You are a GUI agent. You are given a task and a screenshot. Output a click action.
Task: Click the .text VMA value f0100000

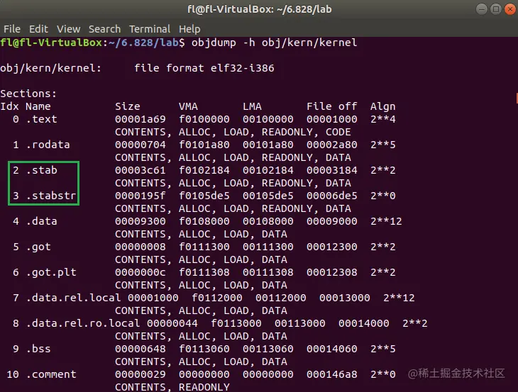(x=204, y=119)
